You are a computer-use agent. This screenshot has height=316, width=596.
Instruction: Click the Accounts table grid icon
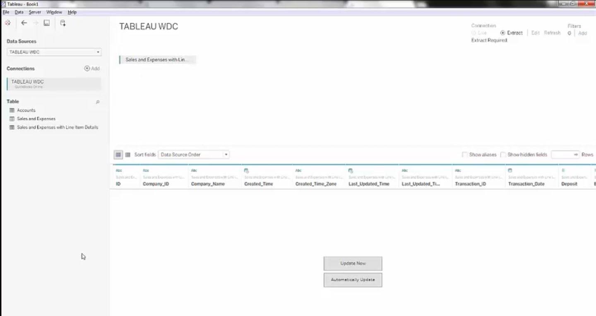coord(12,110)
